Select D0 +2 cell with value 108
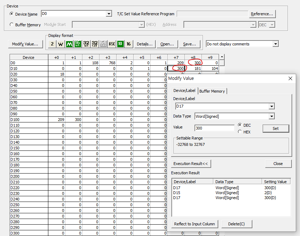300x236 pixels. [x=91, y=63]
